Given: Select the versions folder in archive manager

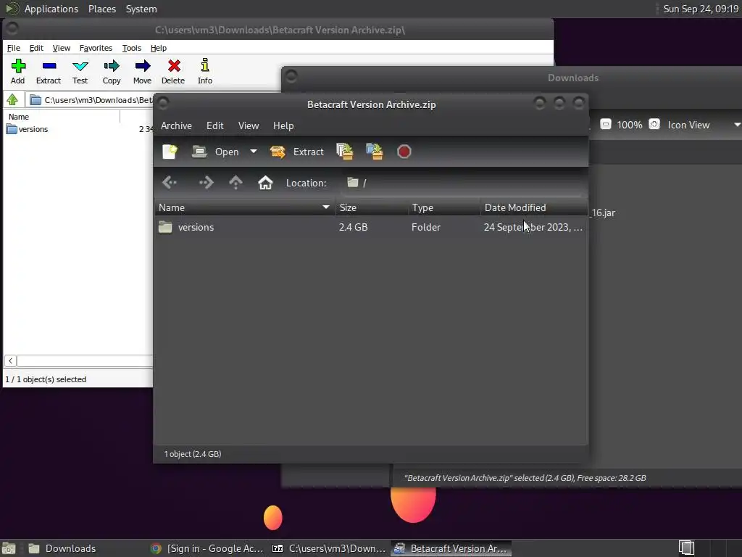Looking at the screenshot, I should click(x=196, y=227).
